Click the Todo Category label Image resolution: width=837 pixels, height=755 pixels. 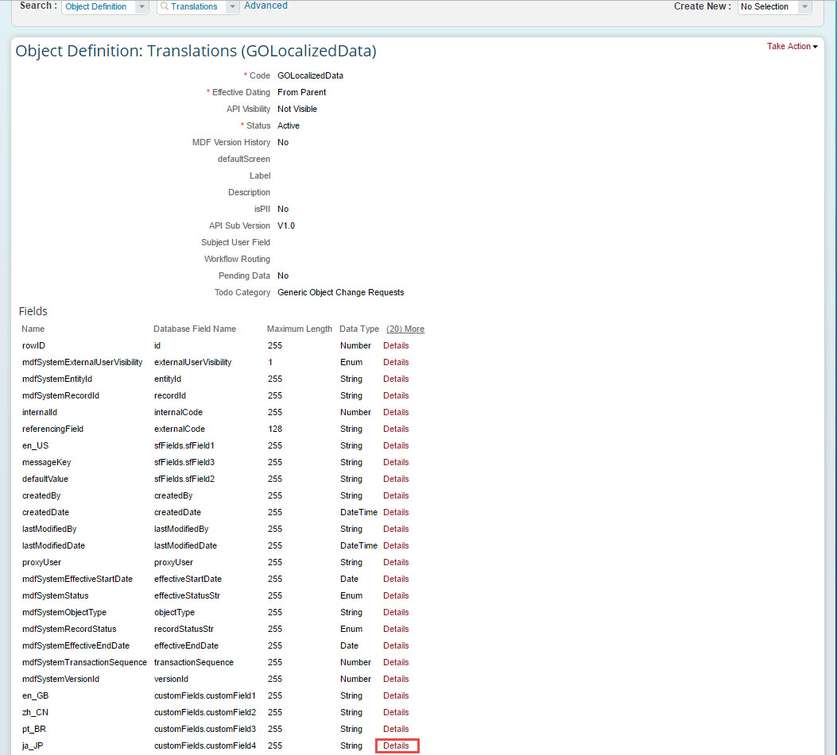point(242,292)
